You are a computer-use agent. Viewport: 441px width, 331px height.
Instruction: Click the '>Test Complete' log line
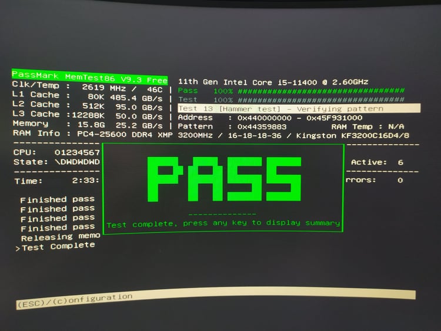click(x=55, y=246)
